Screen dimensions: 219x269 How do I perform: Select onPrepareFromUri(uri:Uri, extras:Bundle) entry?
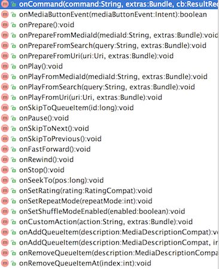tap(109, 56)
